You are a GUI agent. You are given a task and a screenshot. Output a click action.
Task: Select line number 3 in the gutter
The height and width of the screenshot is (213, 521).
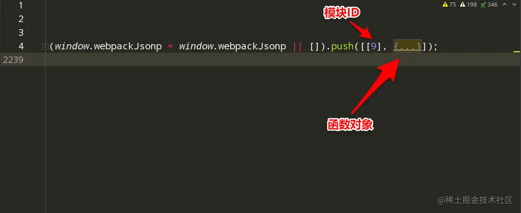pyautogui.click(x=21, y=32)
